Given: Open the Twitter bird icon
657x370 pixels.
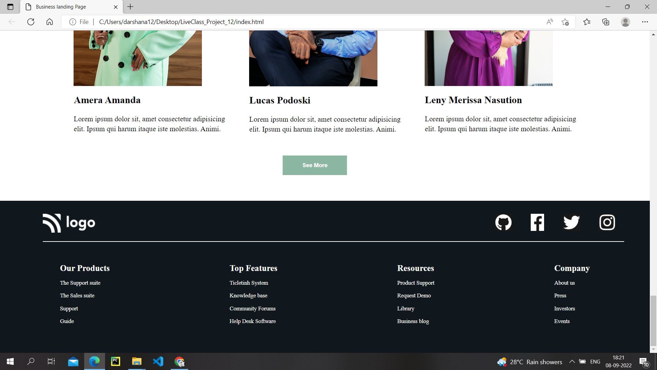Looking at the screenshot, I should click(571, 223).
